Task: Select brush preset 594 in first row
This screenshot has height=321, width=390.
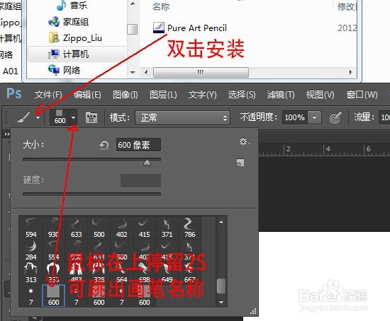Action: pyautogui.click(x=31, y=228)
